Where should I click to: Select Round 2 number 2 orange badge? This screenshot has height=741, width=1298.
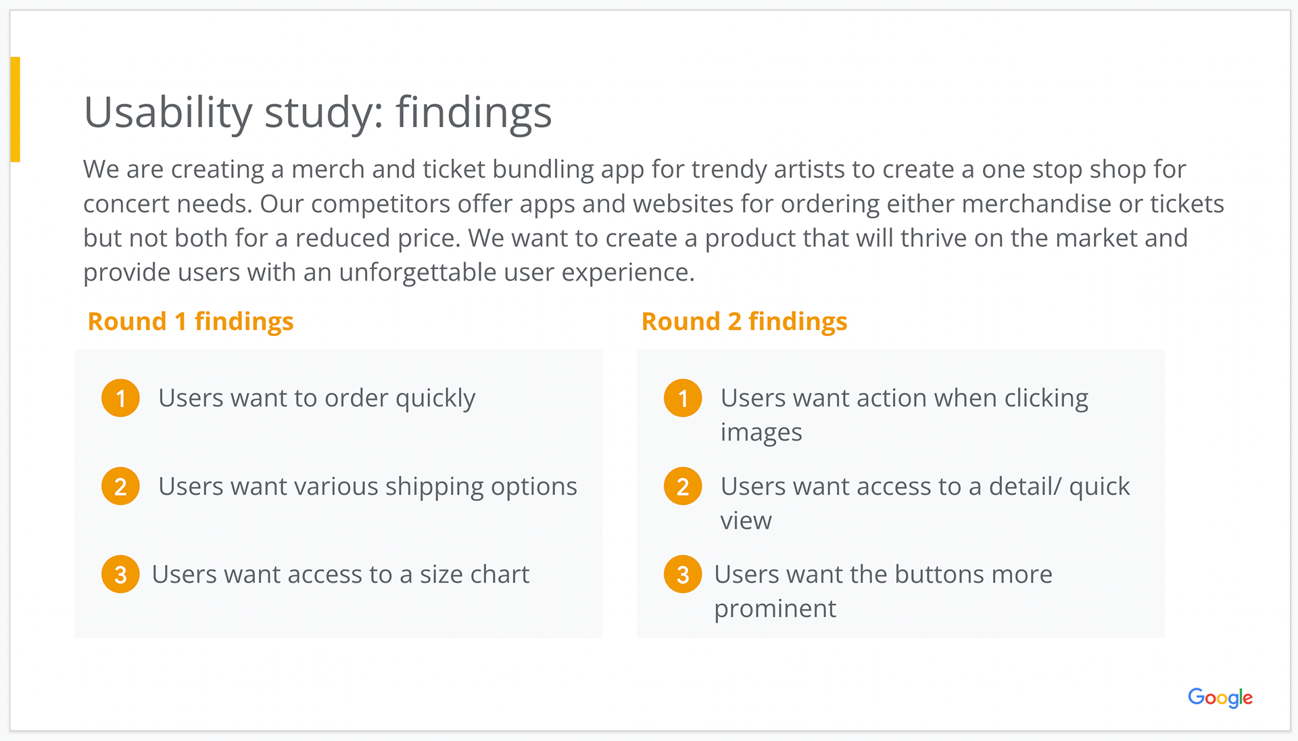click(x=683, y=486)
